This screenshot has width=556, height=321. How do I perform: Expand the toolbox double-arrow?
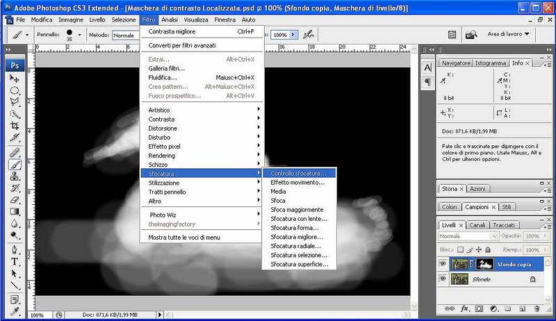8,50
